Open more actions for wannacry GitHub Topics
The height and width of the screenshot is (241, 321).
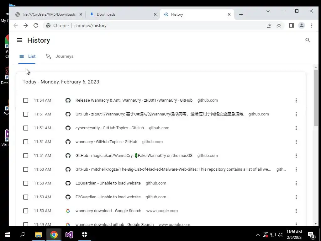(296, 142)
